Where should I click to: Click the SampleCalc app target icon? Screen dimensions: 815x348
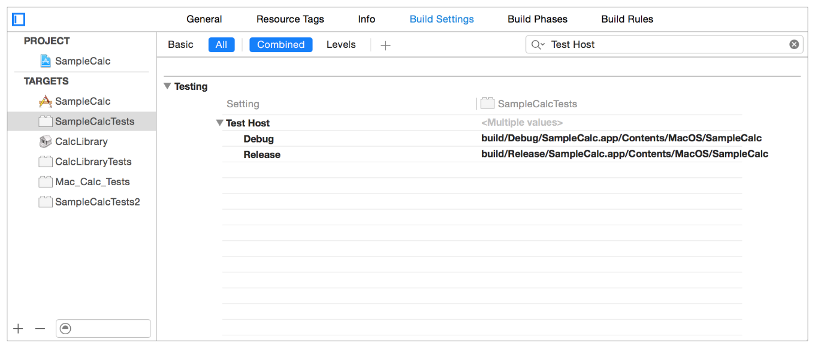click(46, 101)
